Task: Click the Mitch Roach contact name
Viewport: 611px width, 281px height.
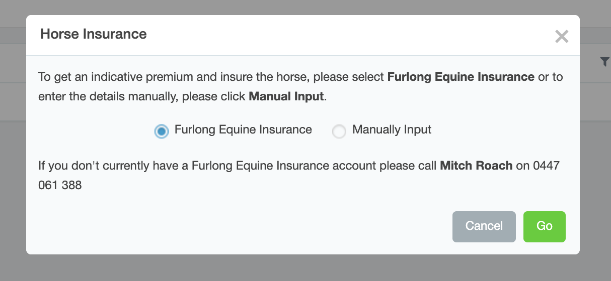Action: tap(476, 166)
